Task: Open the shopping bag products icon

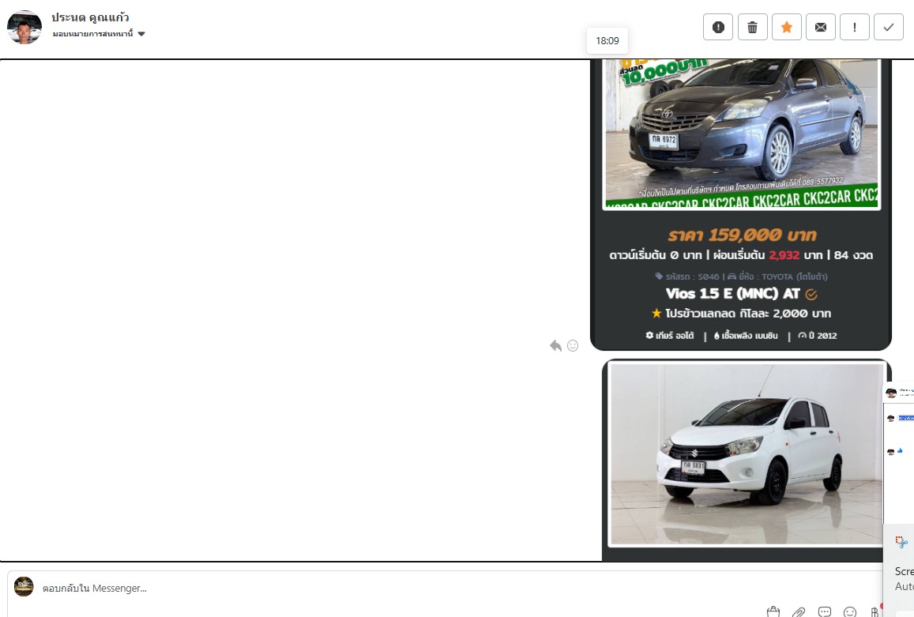Action: (773, 611)
